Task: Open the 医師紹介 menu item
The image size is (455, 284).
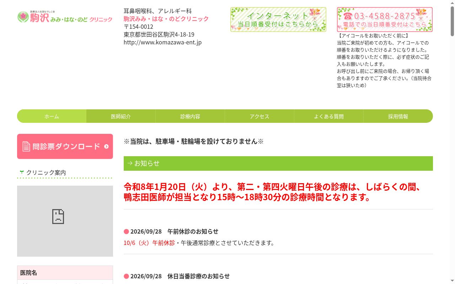Action: click(121, 116)
